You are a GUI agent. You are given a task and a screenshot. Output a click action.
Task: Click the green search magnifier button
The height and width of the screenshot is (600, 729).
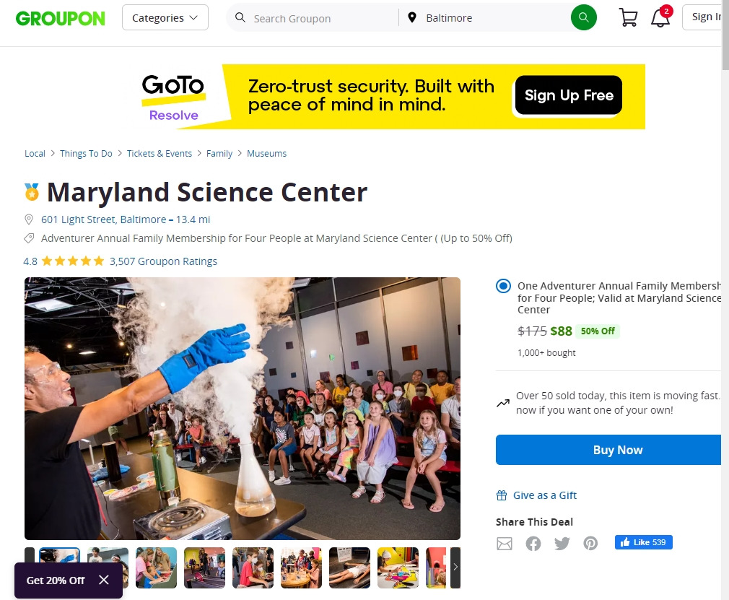pyautogui.click(x=583, y=17)
